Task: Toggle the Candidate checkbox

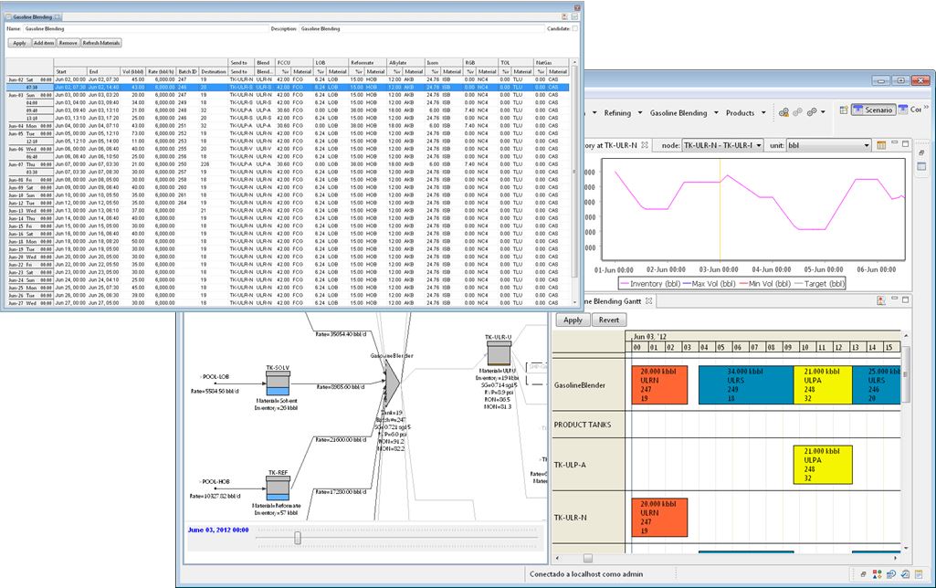Action: [x=575, y=29]
